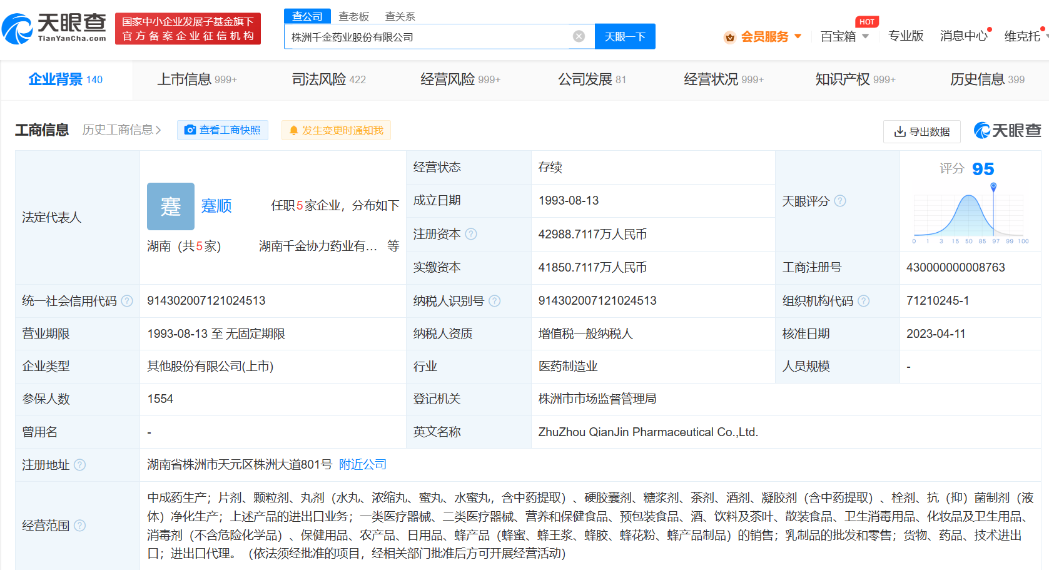Click 工商信息 section heading

pos(42,130)
